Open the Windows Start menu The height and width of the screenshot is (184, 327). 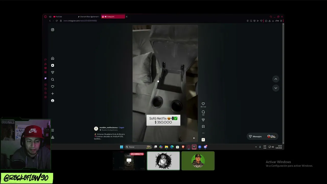point(122,147)
